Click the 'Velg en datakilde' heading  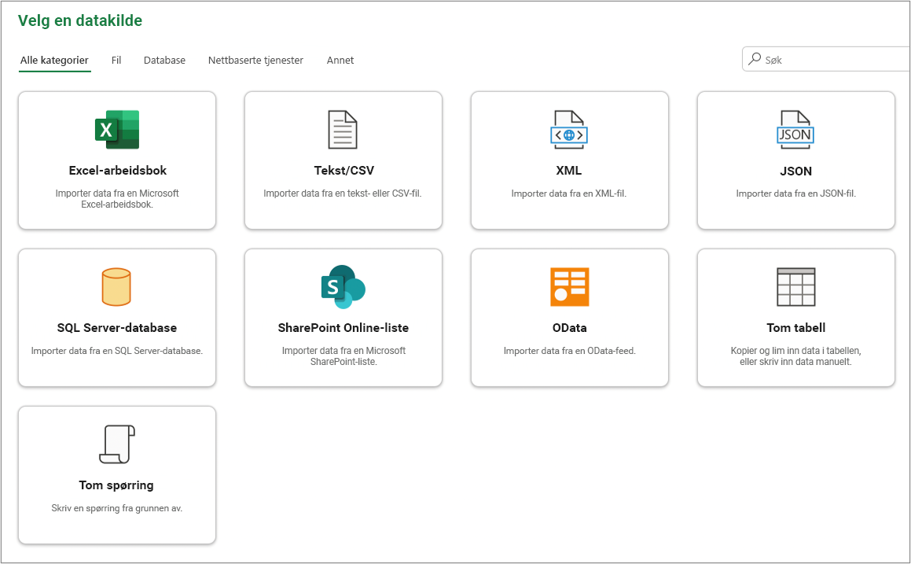[x=80, y=20]
